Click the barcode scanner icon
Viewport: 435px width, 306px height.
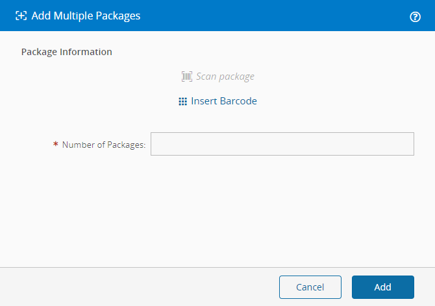pos(187,76)
